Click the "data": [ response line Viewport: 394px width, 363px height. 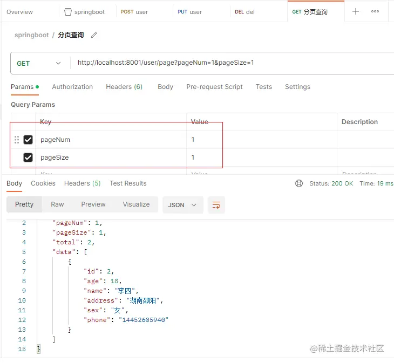[70, 252]
